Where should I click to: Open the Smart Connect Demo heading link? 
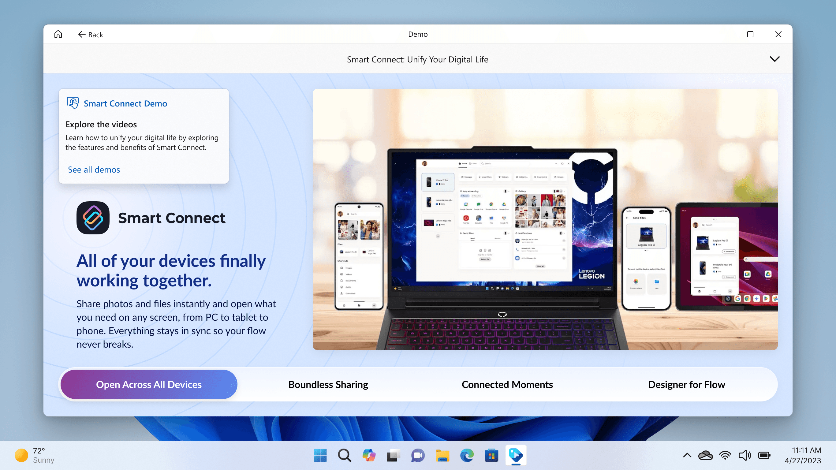pos(125,103)
